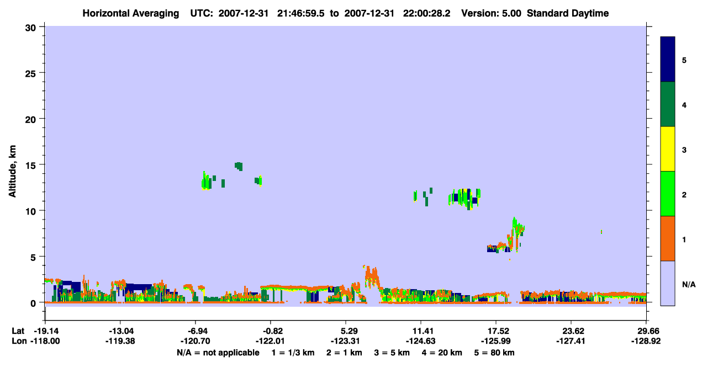Click the yellow colorbar segment labeled 3
Viewport: 718px width, 368px height.
click(668, 149)
